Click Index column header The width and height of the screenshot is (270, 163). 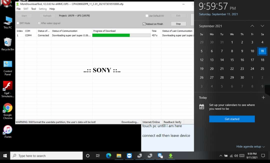point(20,31)
